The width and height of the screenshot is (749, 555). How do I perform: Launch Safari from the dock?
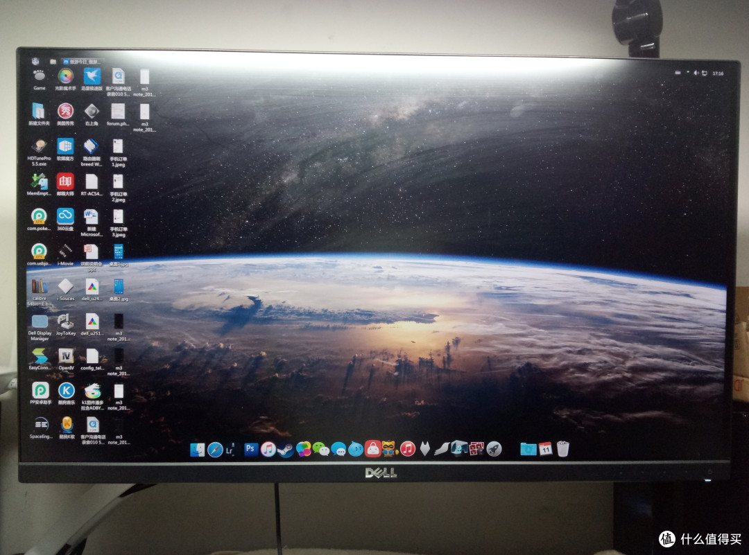tap(215, 450)
